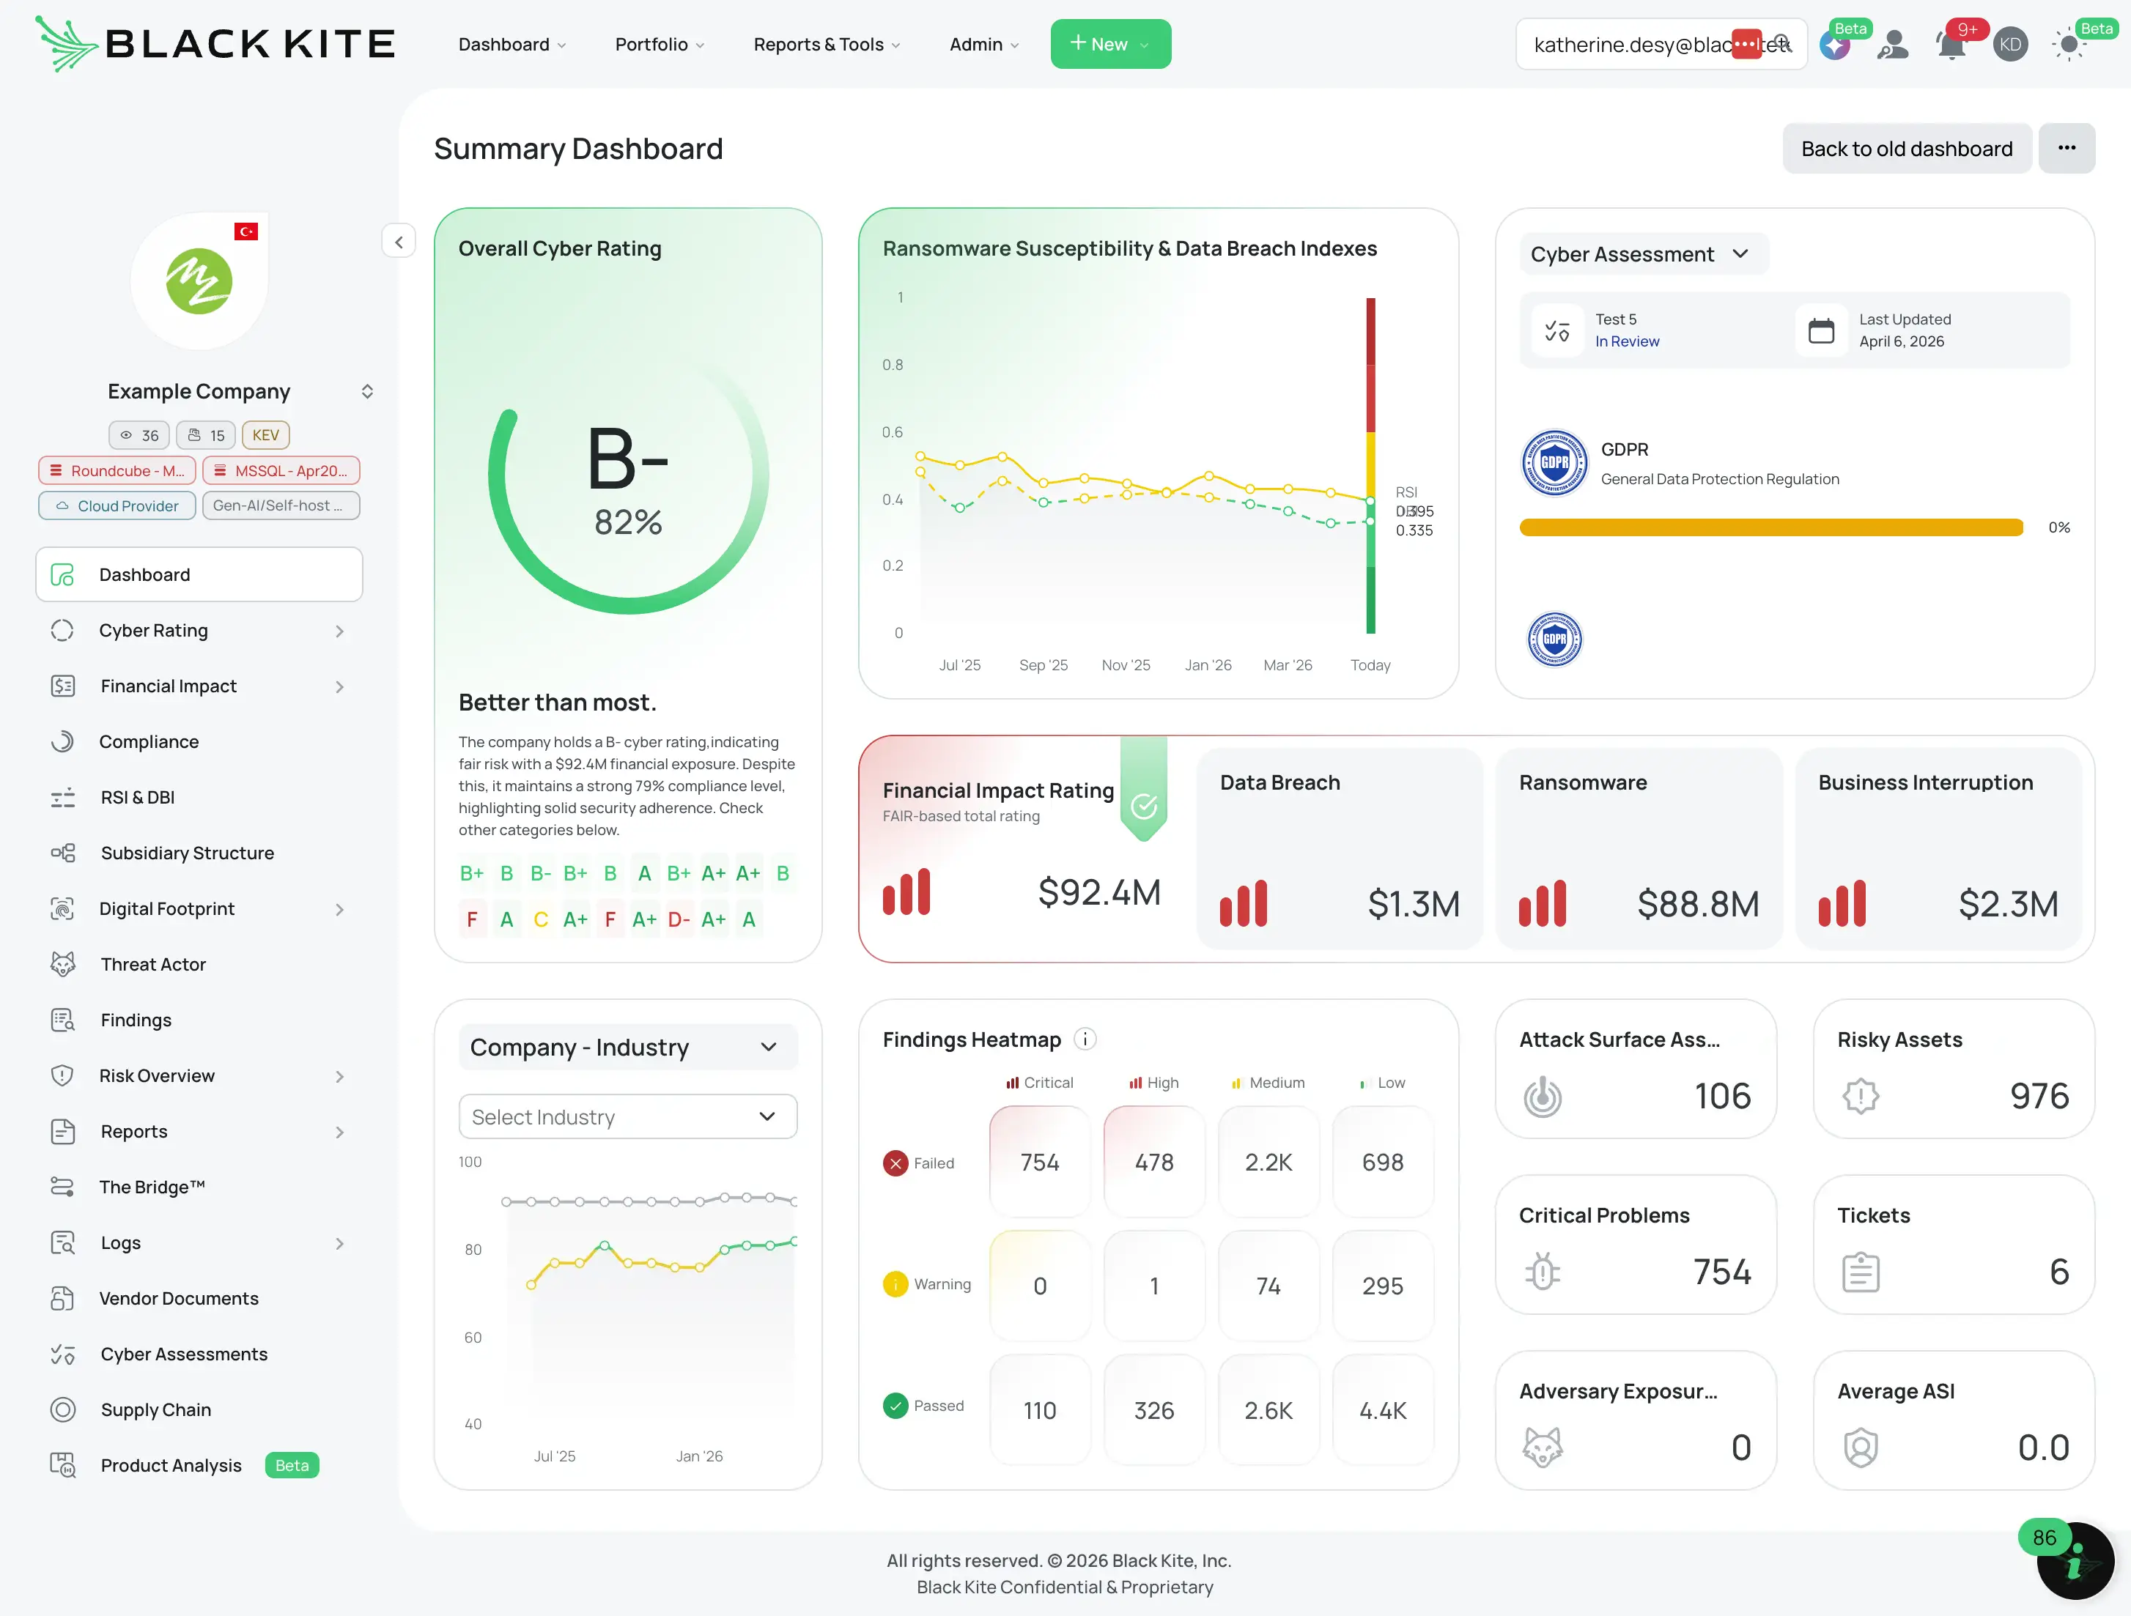This screenshot has height=1616, width=2131.
Task: Click the Gen-AI/Self-host tag
Action: (x=281, y=505)
